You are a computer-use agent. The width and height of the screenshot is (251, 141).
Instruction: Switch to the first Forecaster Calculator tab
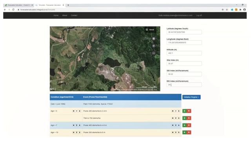(x=18, y=5)
